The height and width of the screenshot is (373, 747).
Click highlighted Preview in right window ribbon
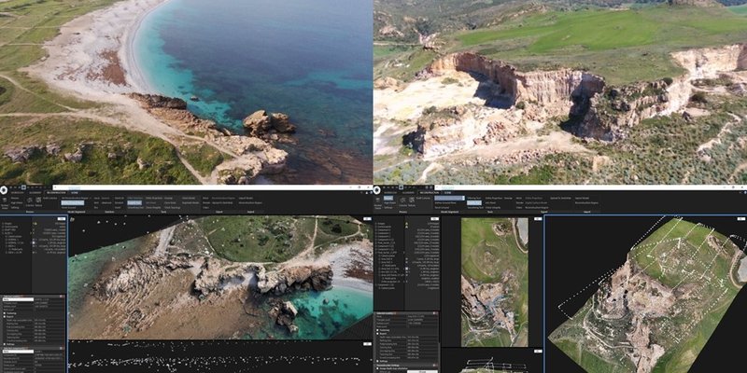[x=388, y=198]
